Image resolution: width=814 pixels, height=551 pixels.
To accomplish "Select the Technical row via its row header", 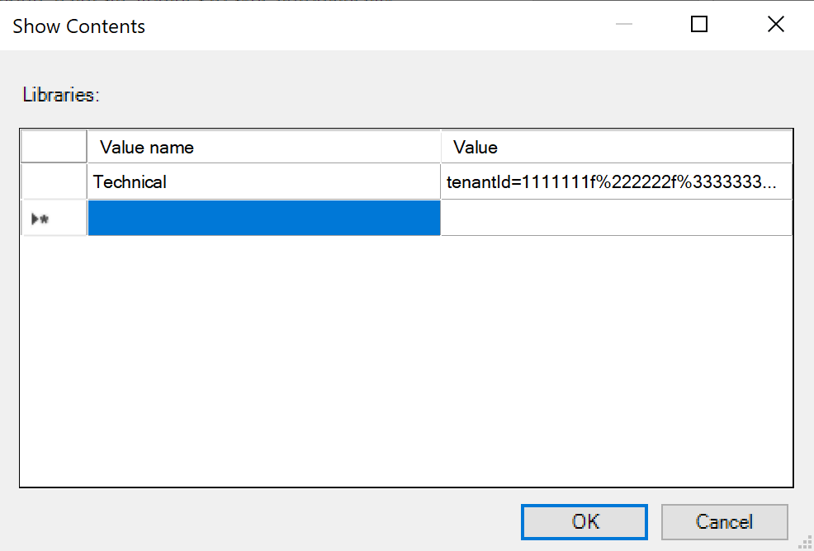I will coord(54,181).
